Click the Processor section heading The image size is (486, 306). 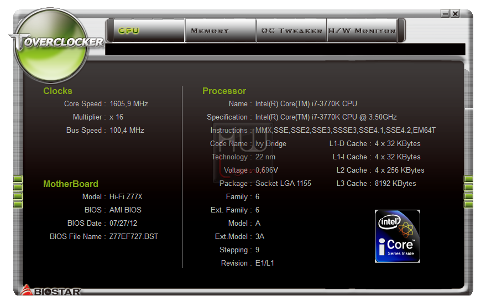(224, 91)
